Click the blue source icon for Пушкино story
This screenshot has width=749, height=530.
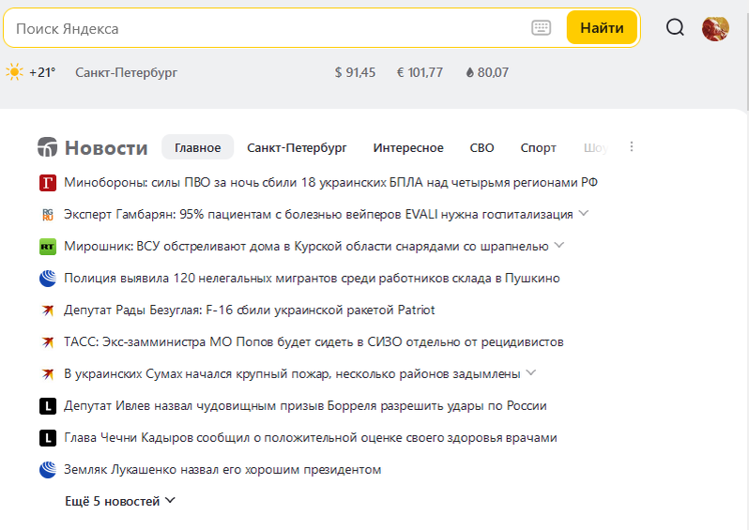click(x=48, y=279)
